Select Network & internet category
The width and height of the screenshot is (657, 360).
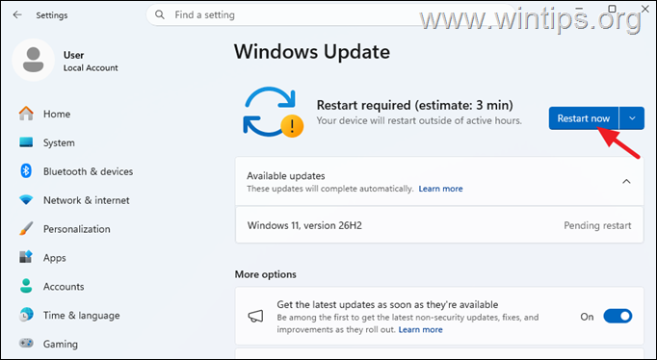click(x=87, y=200)
